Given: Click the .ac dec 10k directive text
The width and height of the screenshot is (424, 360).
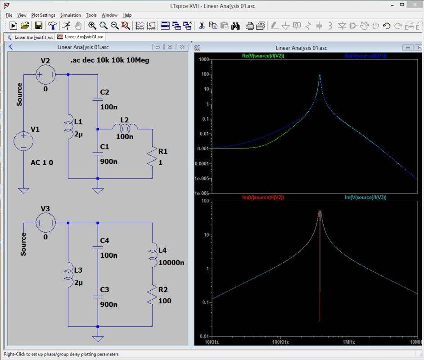Looking at the screenshot, I should (x=110, y=60).
